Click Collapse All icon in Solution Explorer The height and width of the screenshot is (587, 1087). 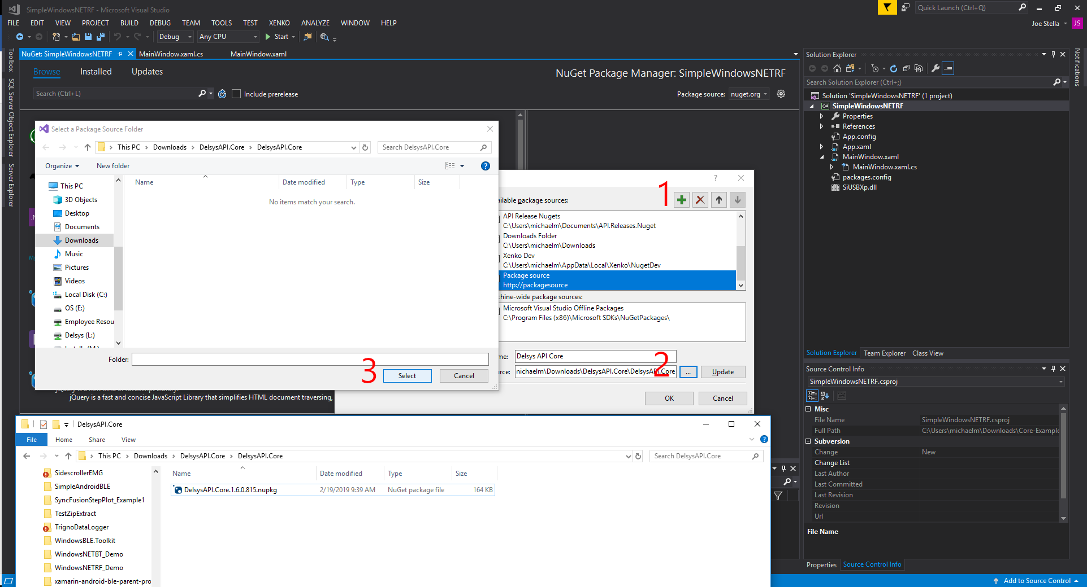tap(906, 68)
